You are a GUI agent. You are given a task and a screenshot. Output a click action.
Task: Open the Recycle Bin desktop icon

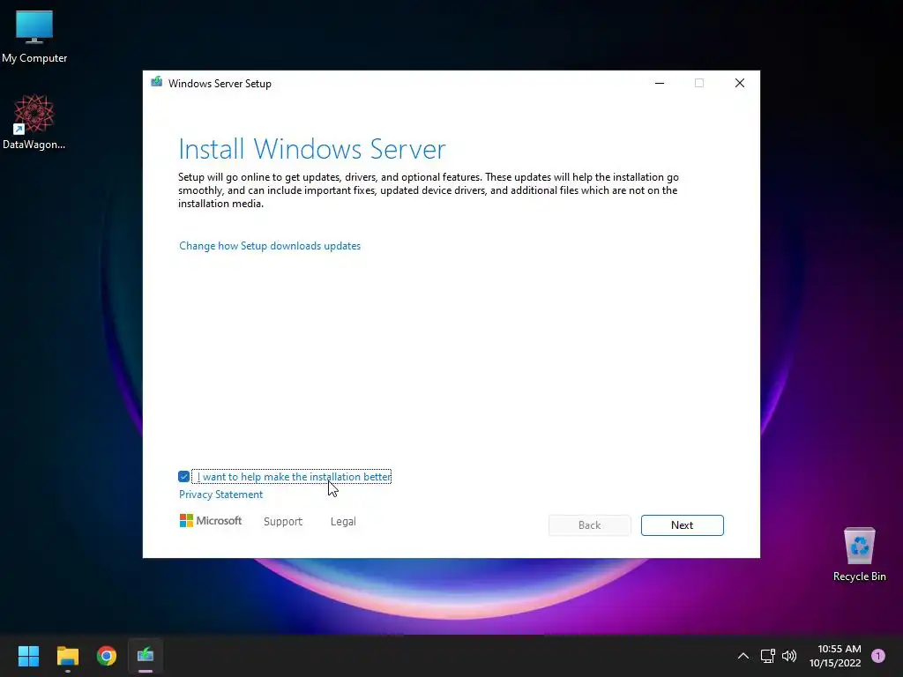coord(859,554)
